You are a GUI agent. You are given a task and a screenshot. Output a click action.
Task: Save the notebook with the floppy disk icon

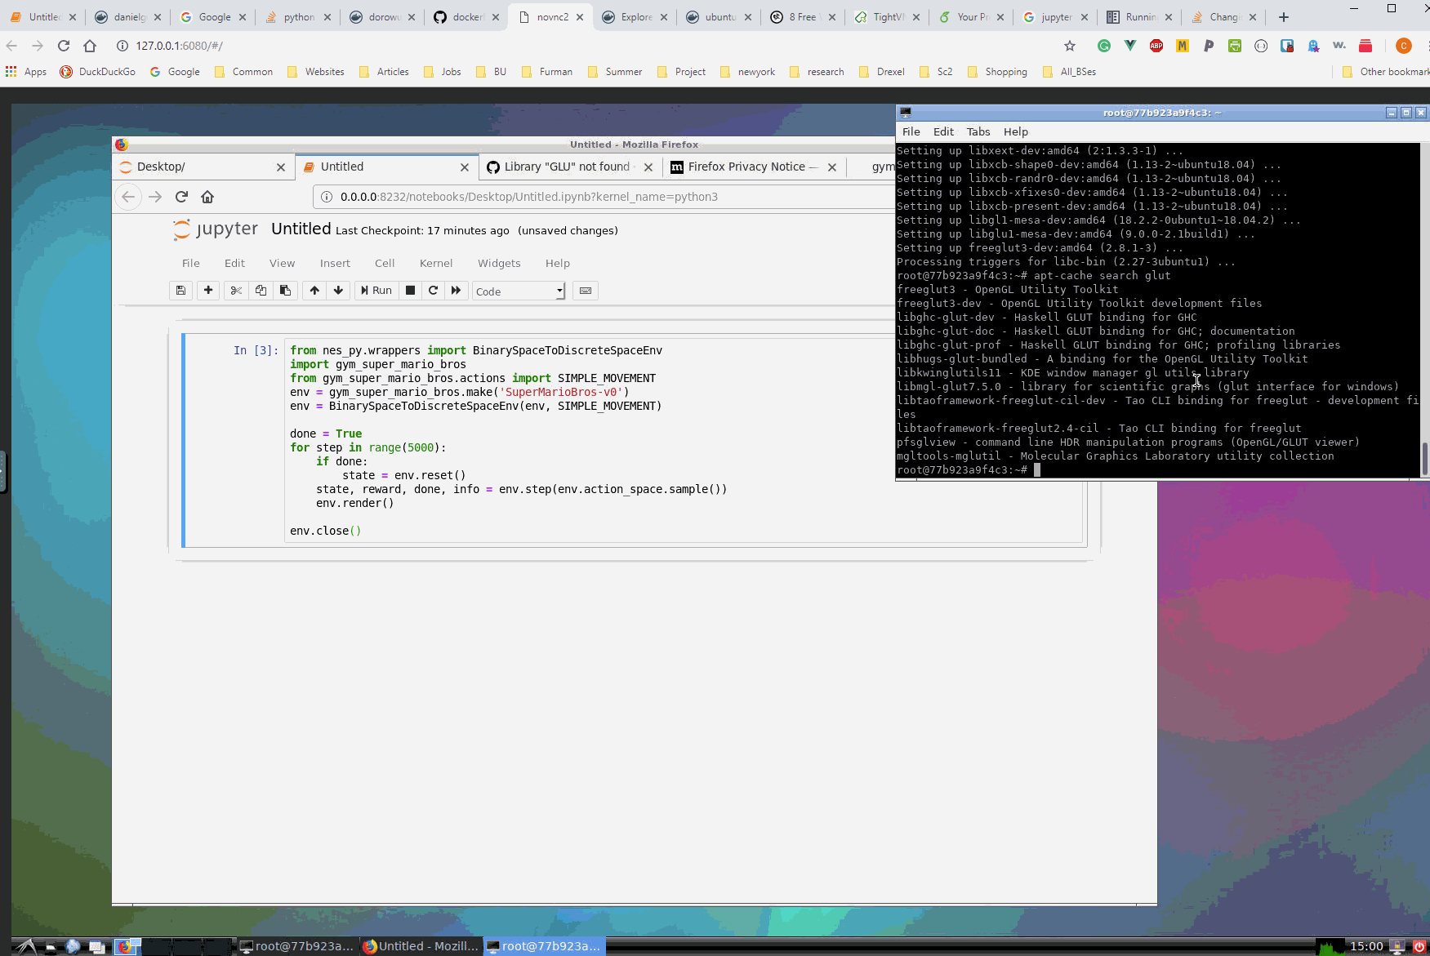(x=180, y=291)
